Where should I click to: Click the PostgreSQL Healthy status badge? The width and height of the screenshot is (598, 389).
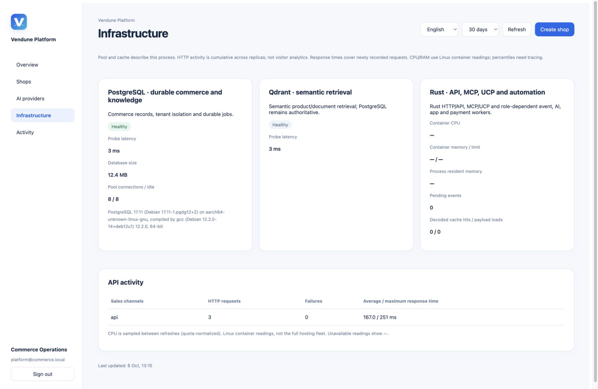tap(119, 127)
